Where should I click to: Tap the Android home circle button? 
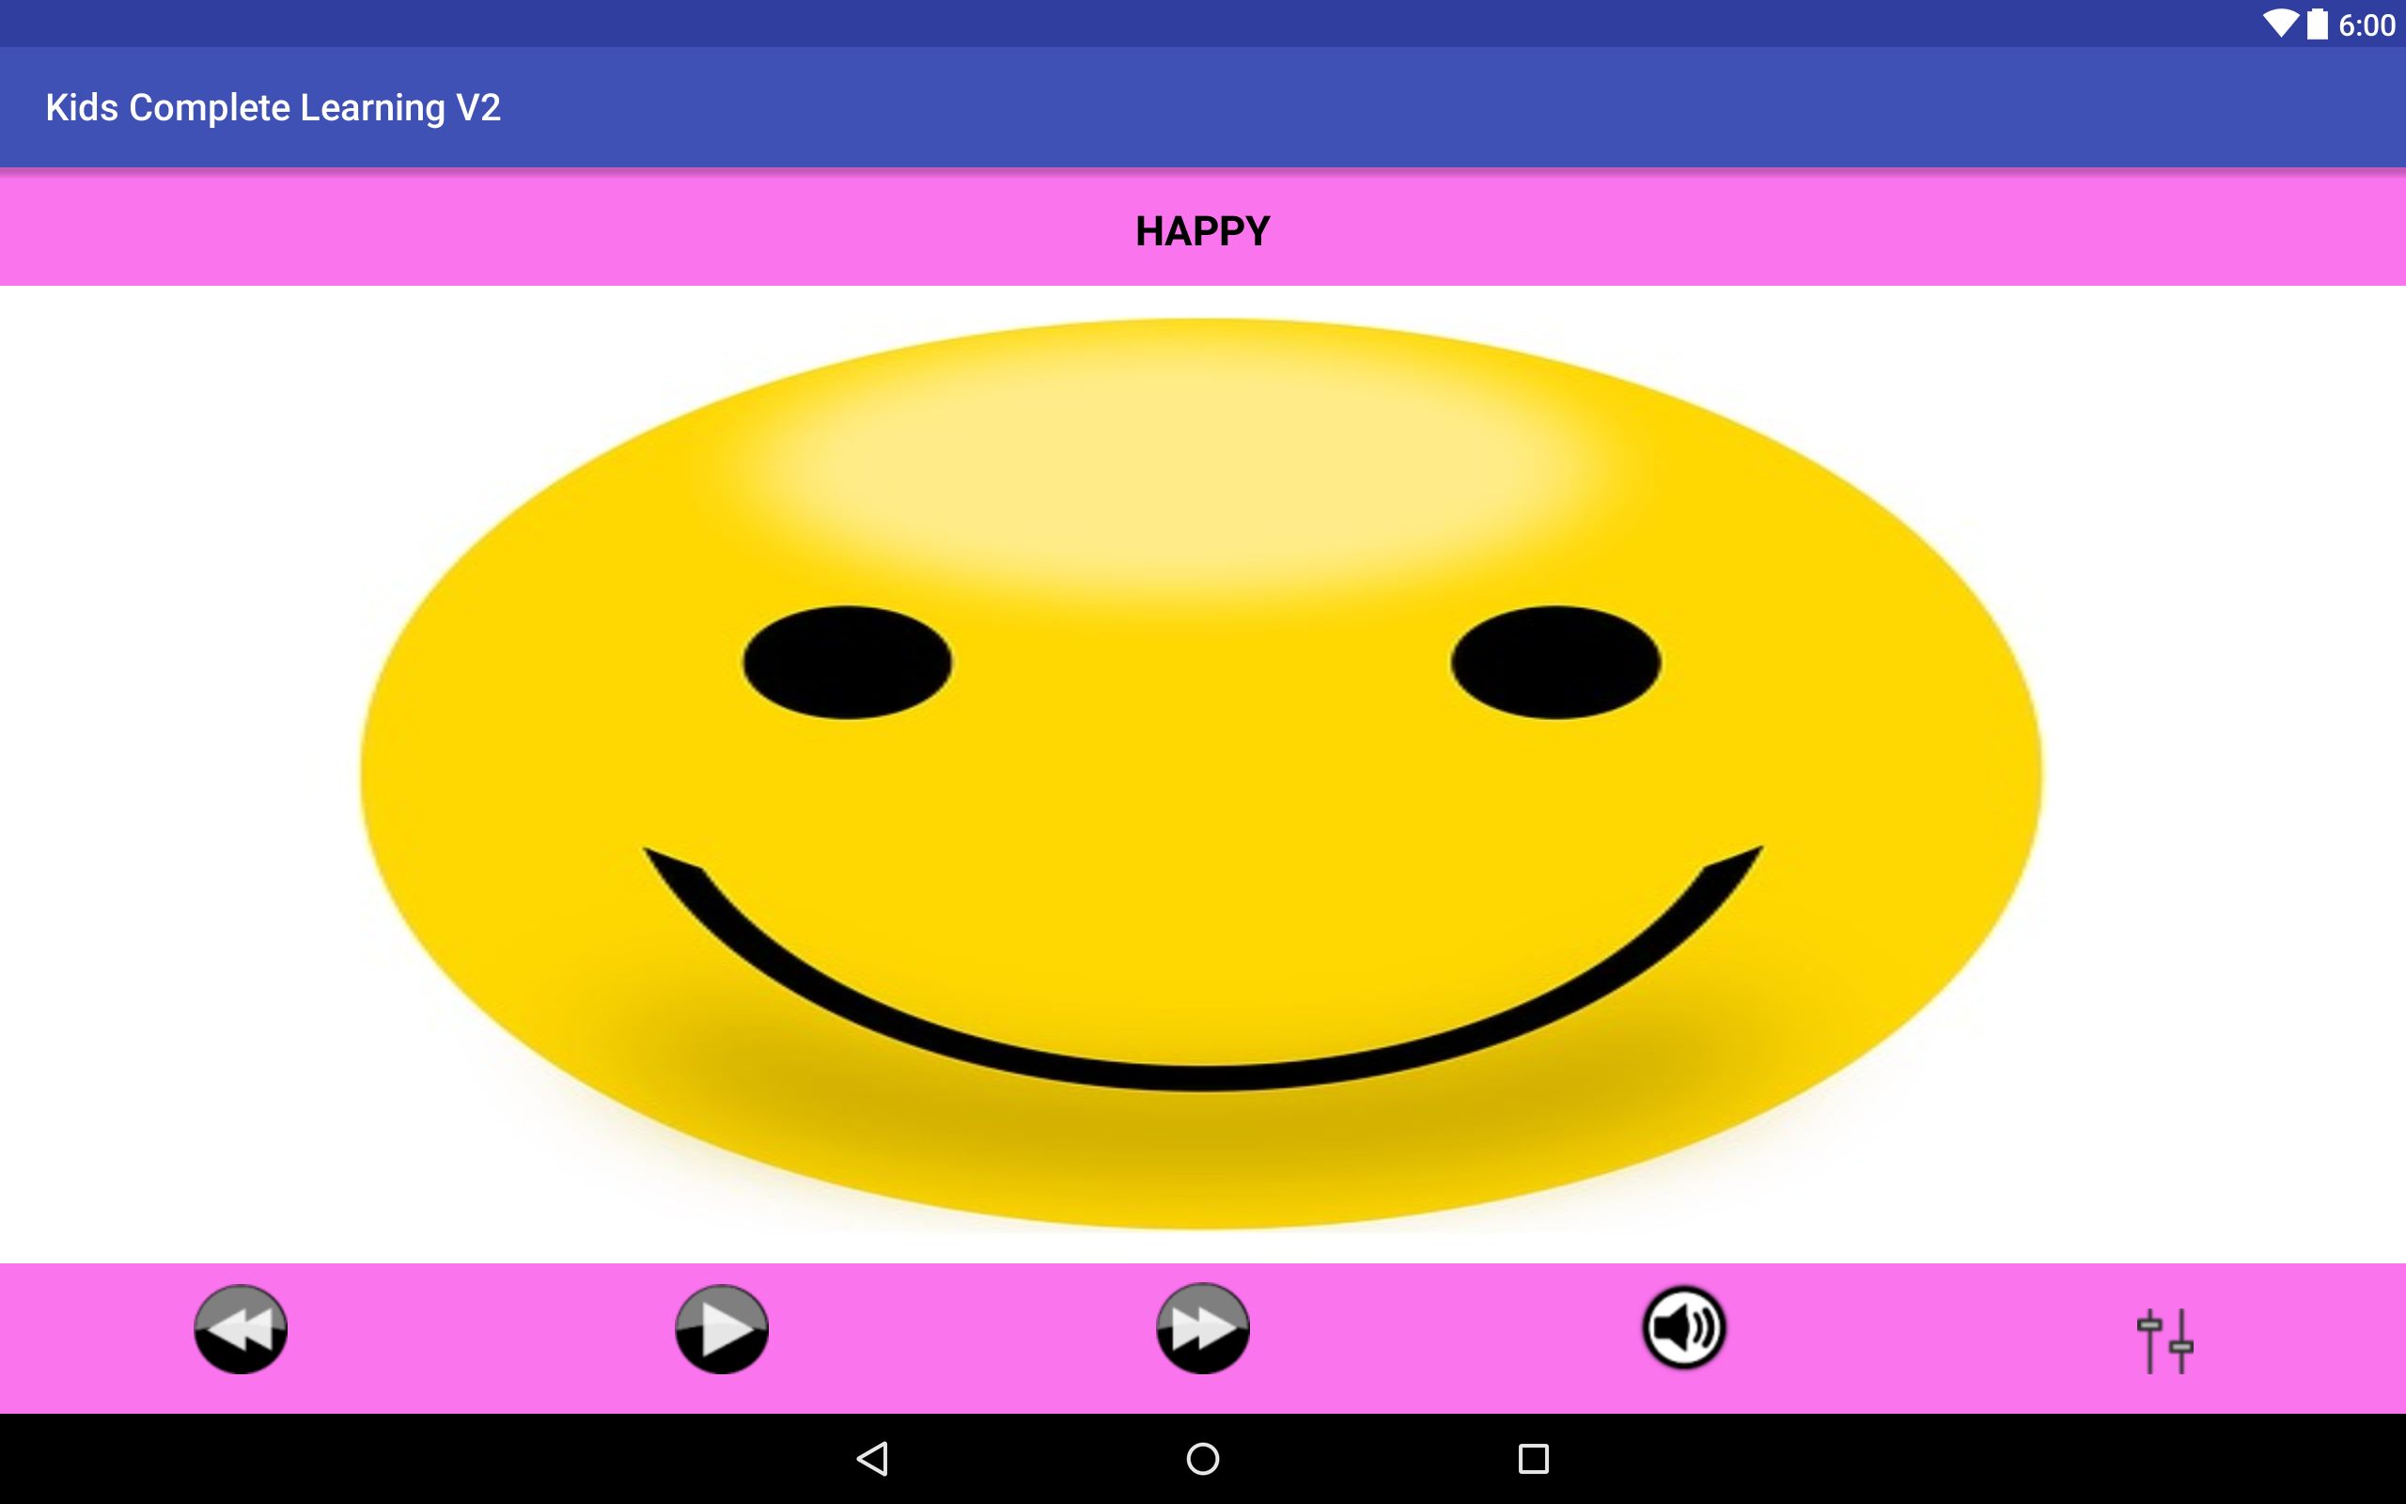[1203, 1459]
